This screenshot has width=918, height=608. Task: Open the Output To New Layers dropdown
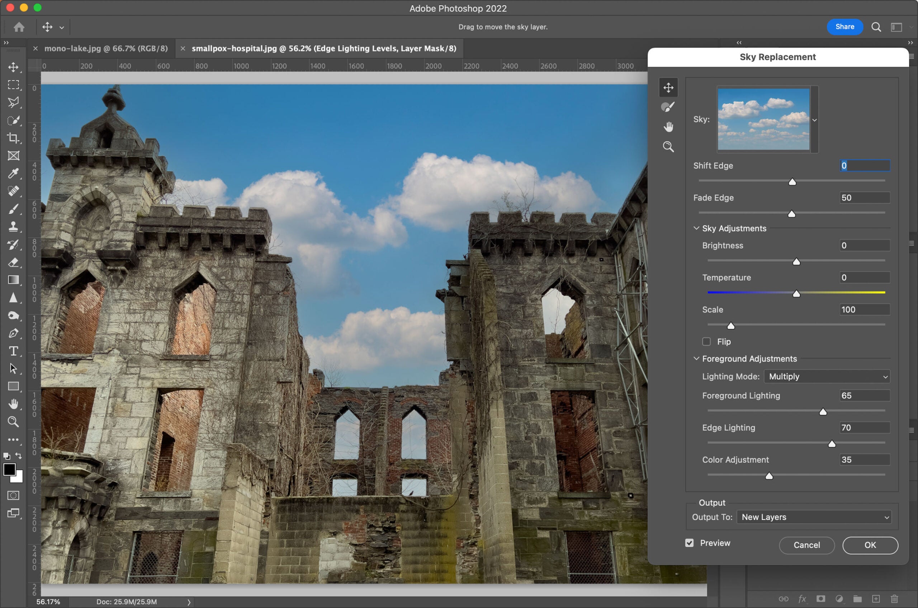(814, 517)
